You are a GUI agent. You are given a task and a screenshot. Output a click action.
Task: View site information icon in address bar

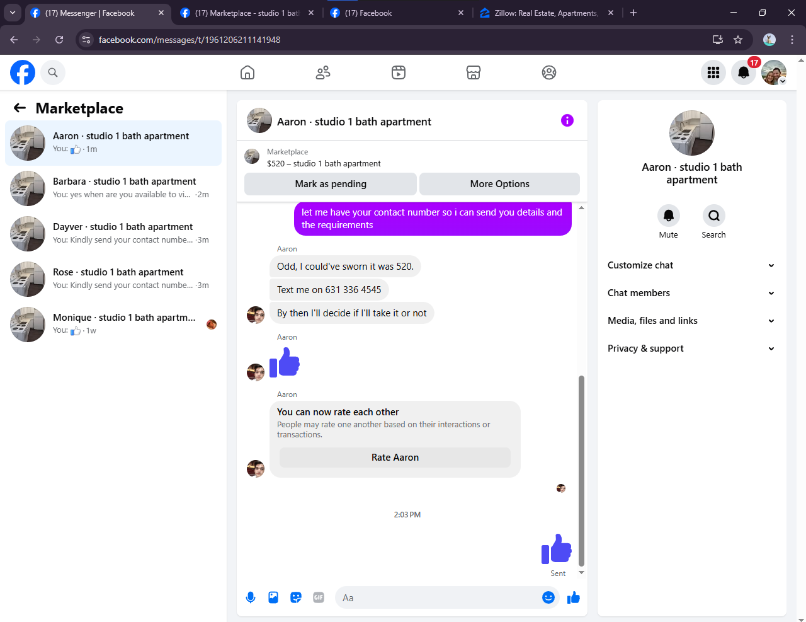[87, 40]
